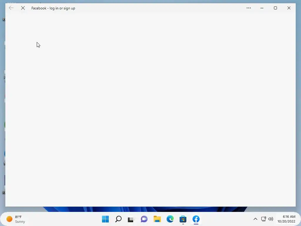Image resolution: width=301 pixels, height=226 pixels.
Task: Open the Windows Start menu
Action: coord(106,219)
